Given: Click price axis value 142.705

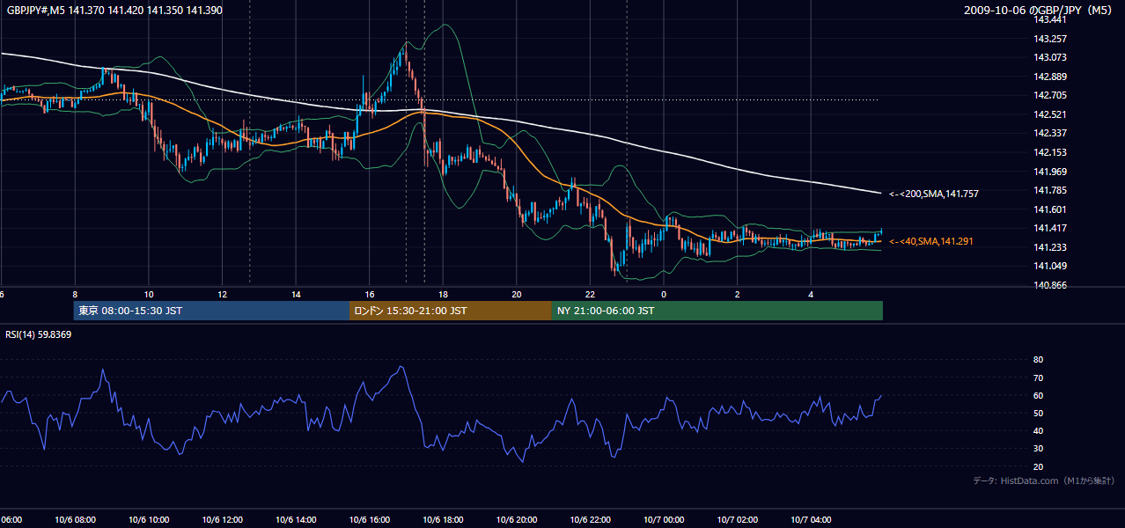Looking at the screenshot, I should coord(1050,95).
